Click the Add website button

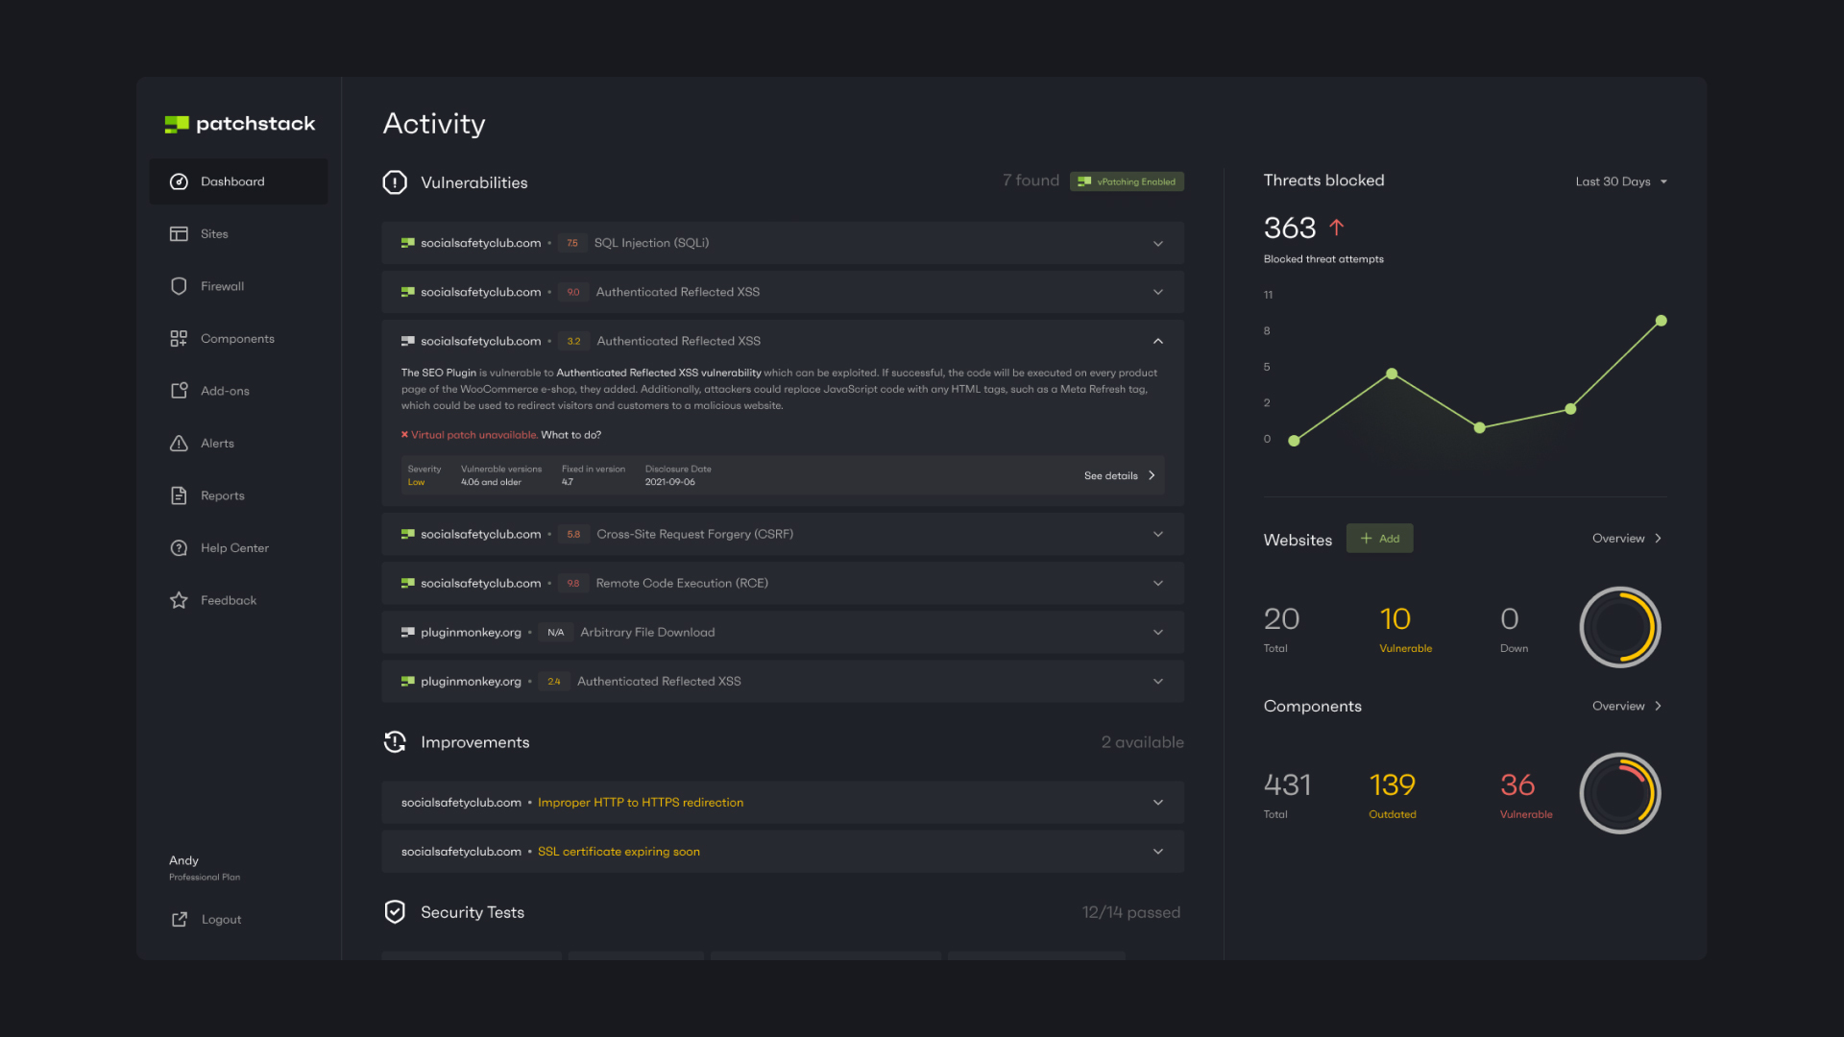pos(1379,538)
